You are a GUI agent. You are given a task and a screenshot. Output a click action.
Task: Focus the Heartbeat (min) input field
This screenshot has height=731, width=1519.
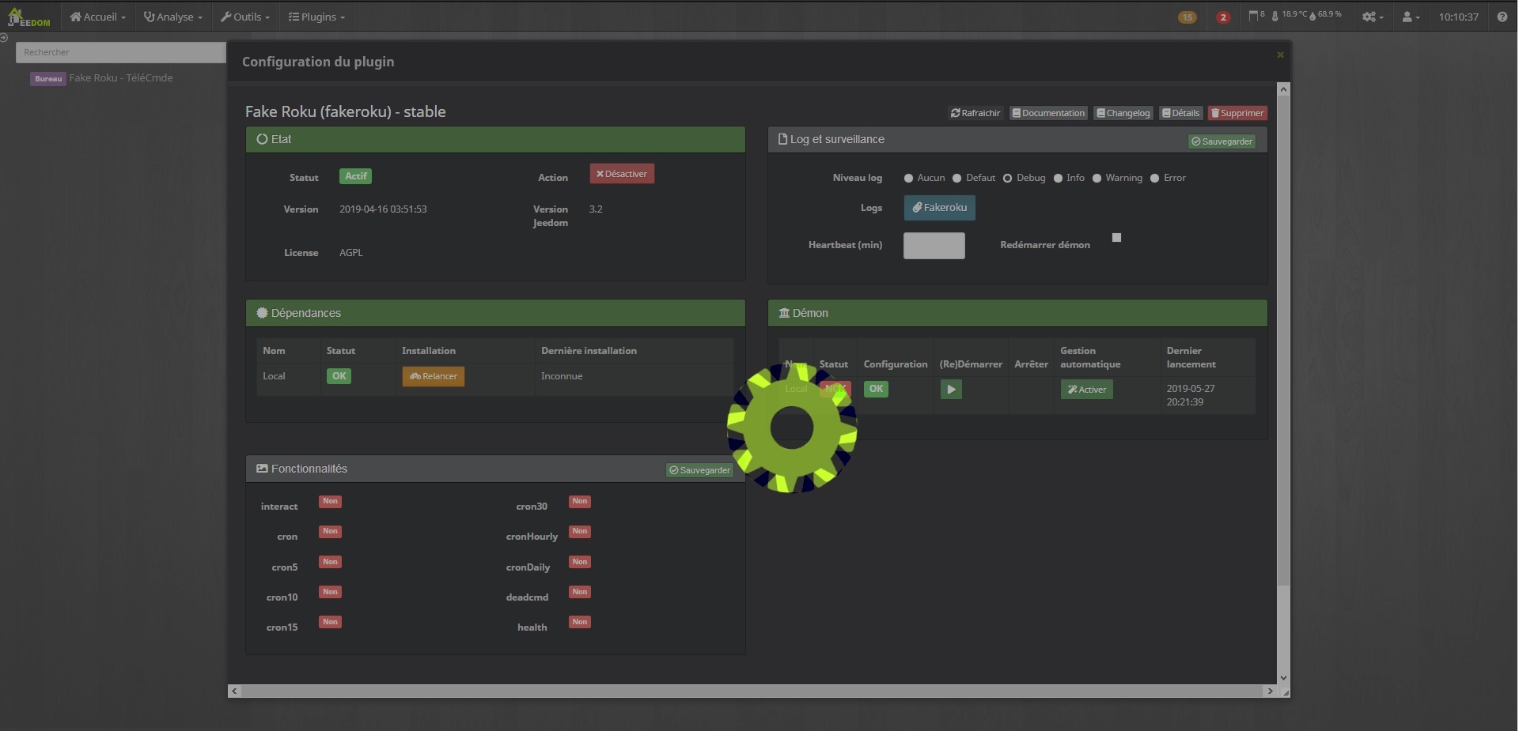(x=934, y=246)
